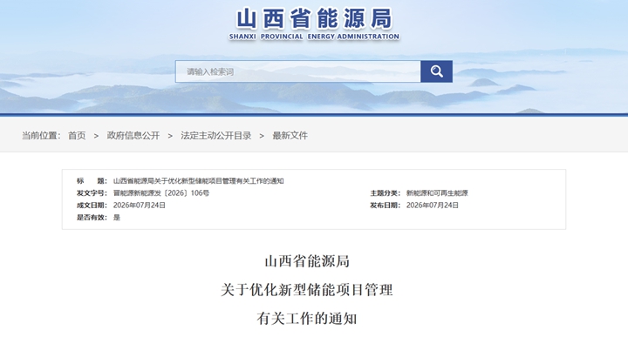Click the 是否有效 value 是
Viewport: 628px width, 337px height.
click(x=117, y=218)
